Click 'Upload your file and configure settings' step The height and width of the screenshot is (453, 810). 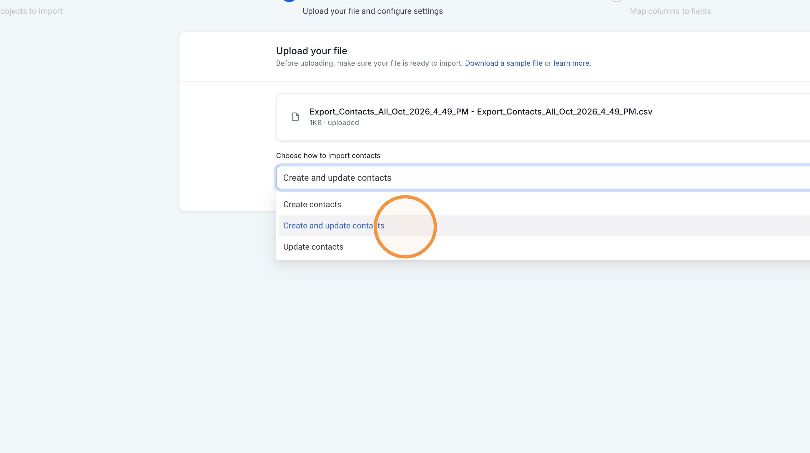click(372, 11)
